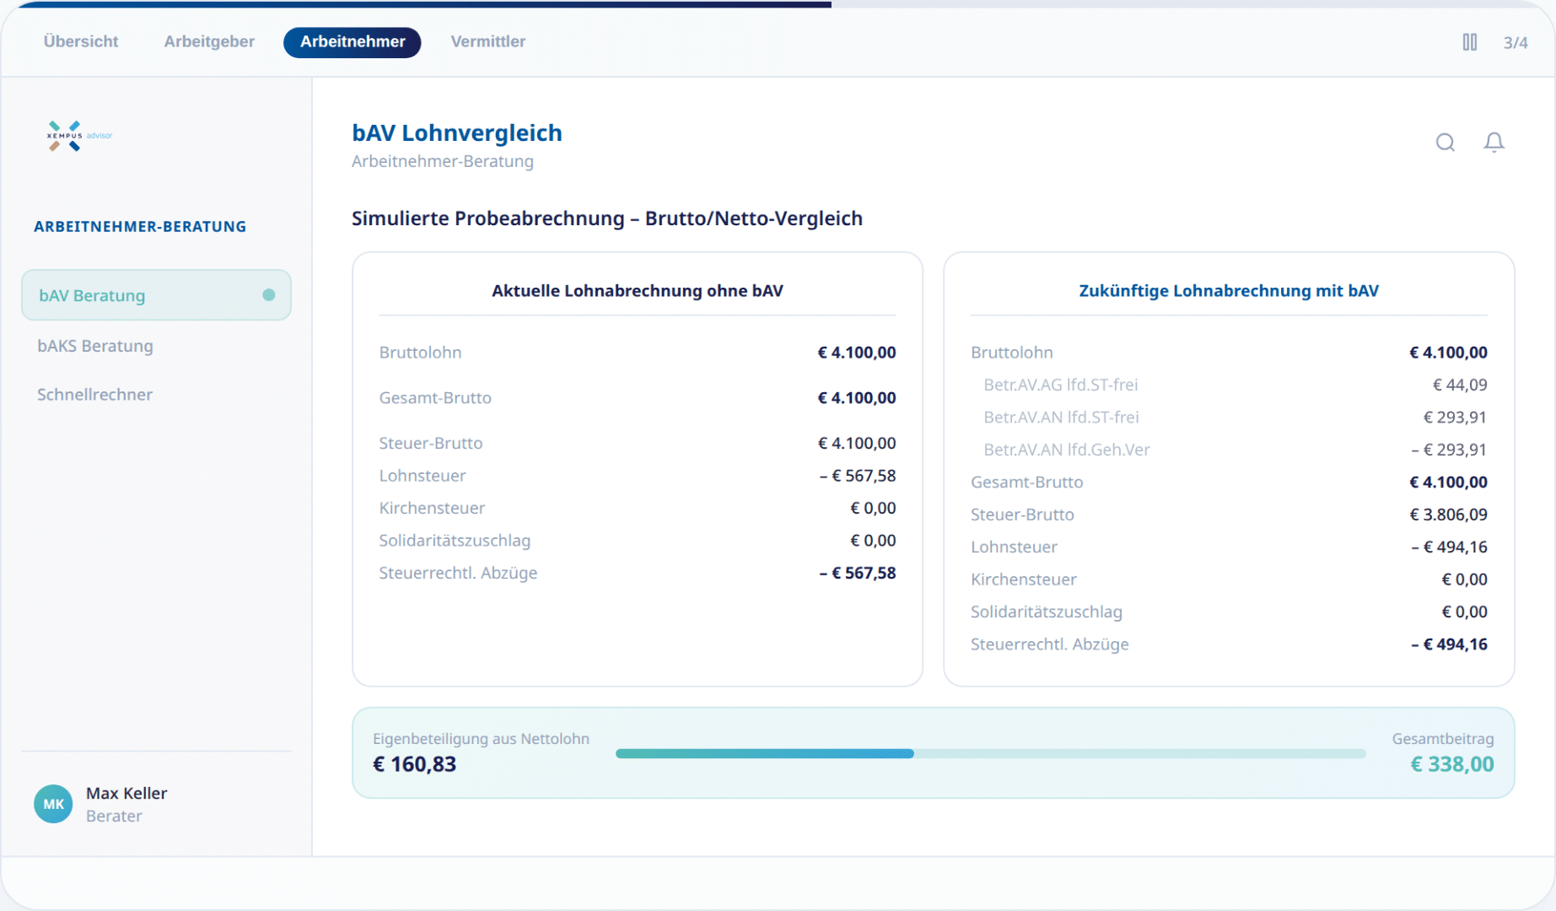Viewport: 1556px width, 911px height.
Task: Select bAV Beratung in the sidebar
Action: [93, 295]
